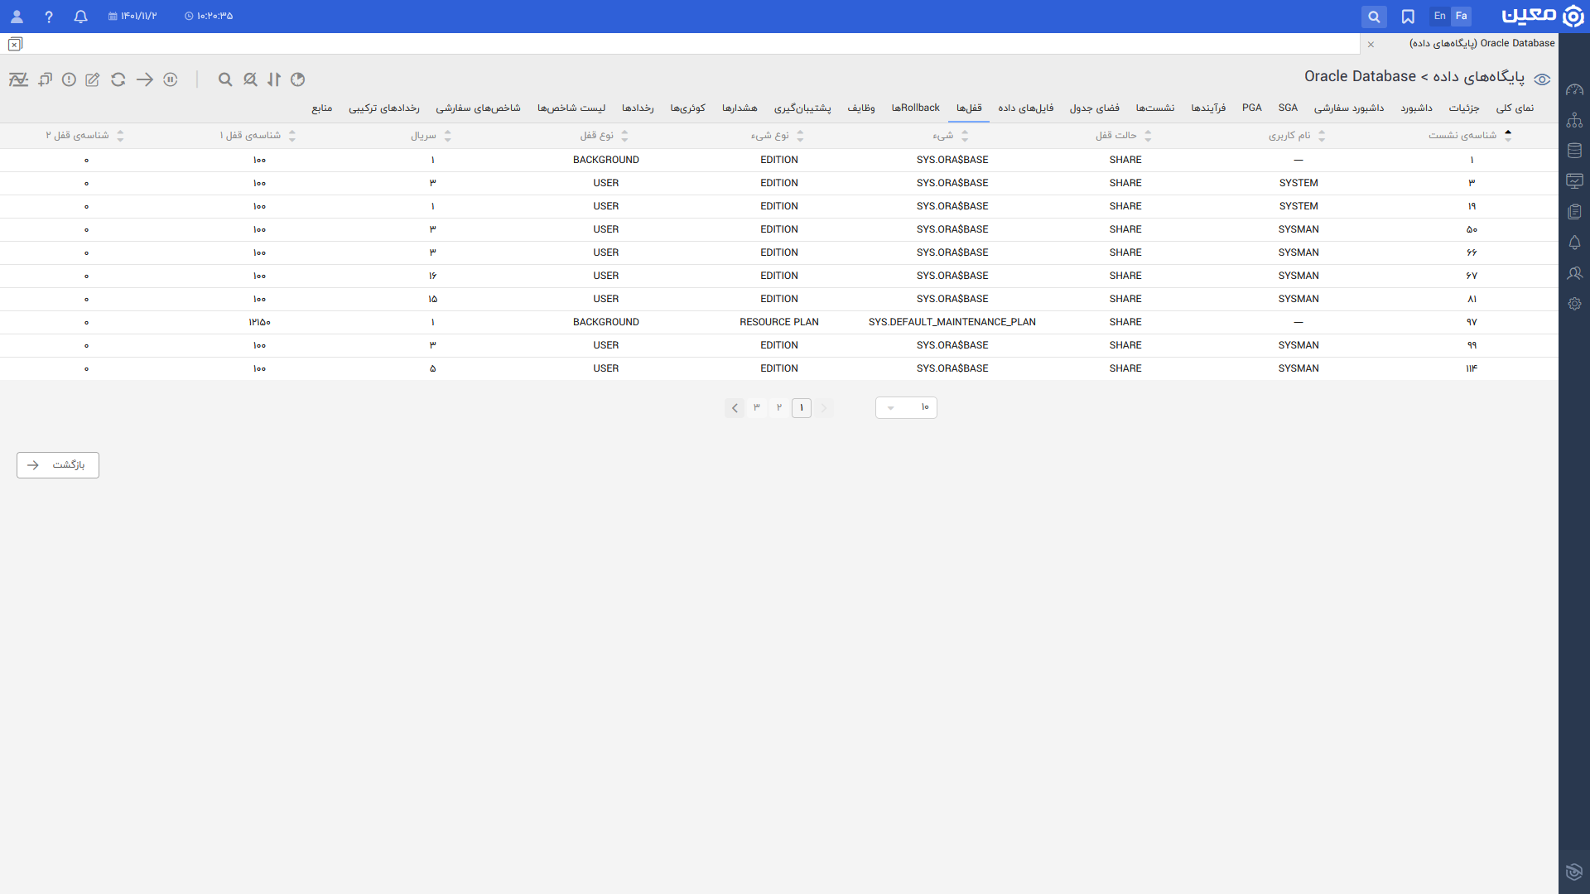Click the session ID ۱۱۴ cell

tap(1472, 368)
